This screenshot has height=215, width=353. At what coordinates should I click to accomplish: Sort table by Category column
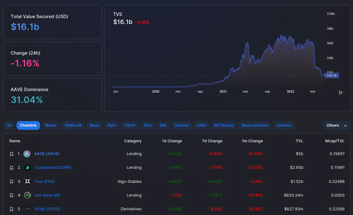point(133,141)
